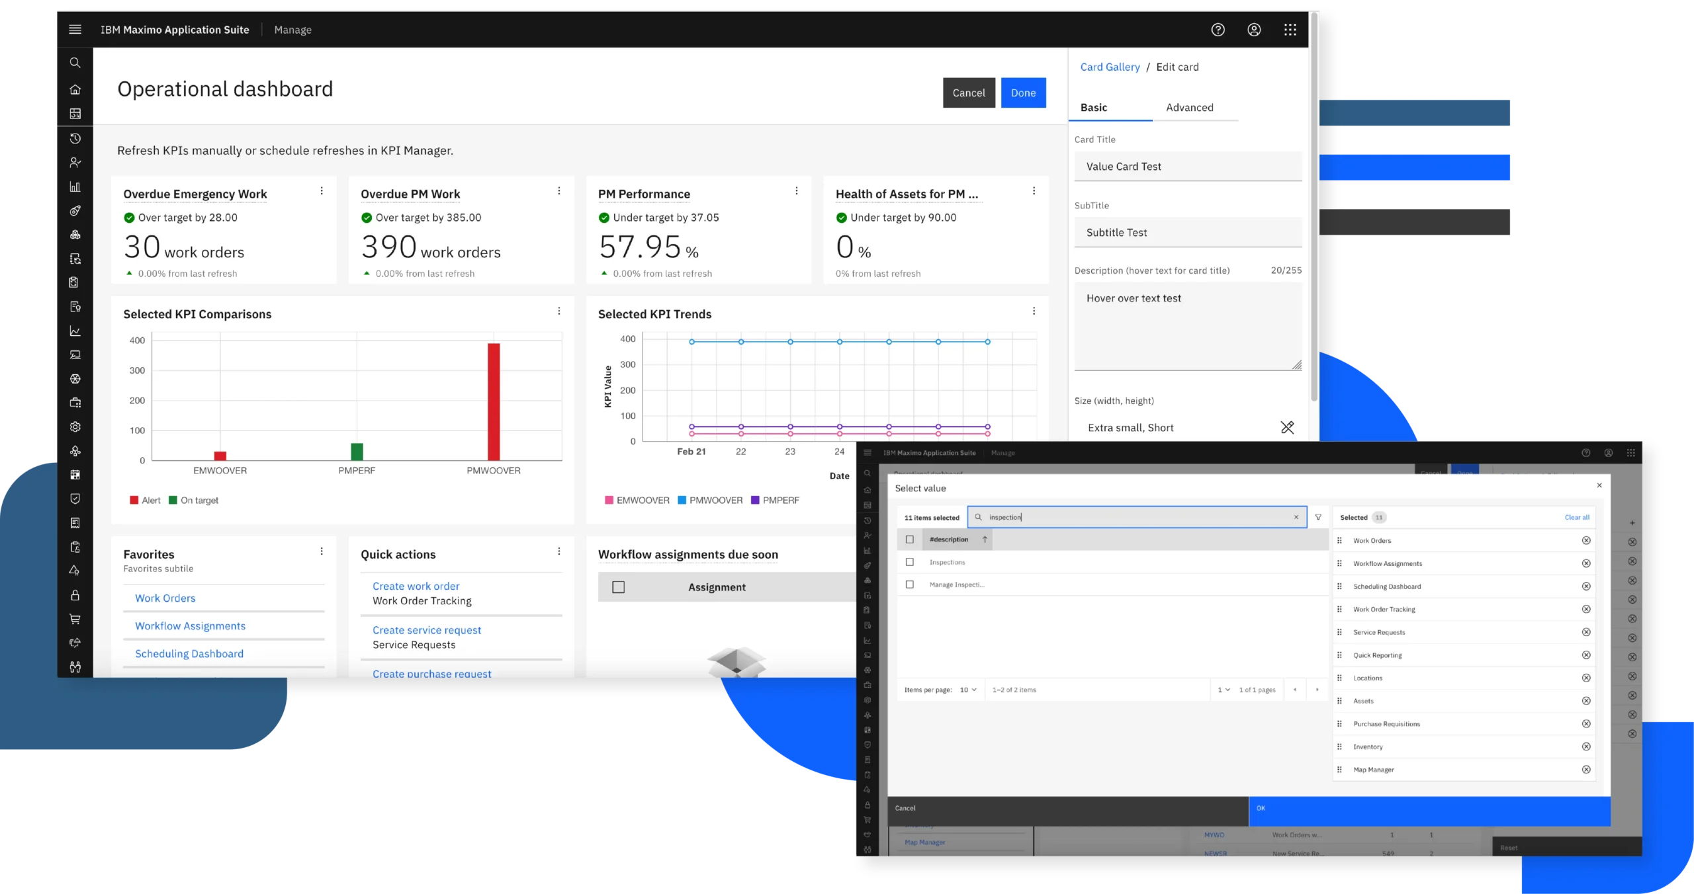Open the Items per page dropdown
The height and width of the screenshot is (894, 1694).
[967, 690]
